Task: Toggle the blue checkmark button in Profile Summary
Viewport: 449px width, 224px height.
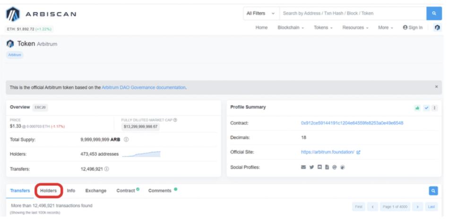Action: 426,108
